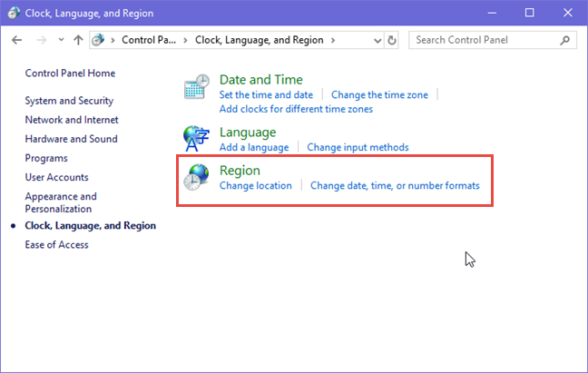This screenshot has width=588, height=373.
Task: Focus the Search Control Panel field
Action: [493, 40]
